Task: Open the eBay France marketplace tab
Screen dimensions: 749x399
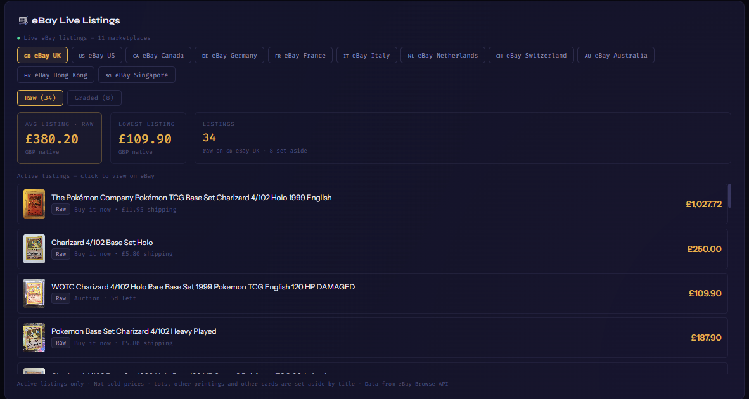Action: click(x=300, y=55)
